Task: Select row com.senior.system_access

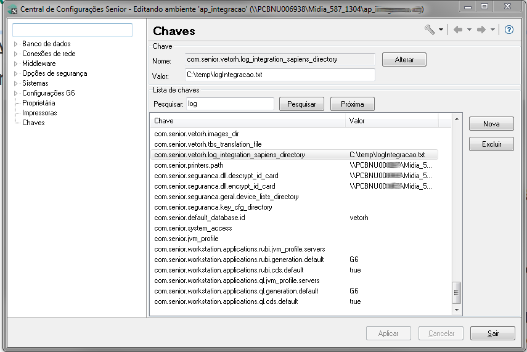Action: pos(294,228)
